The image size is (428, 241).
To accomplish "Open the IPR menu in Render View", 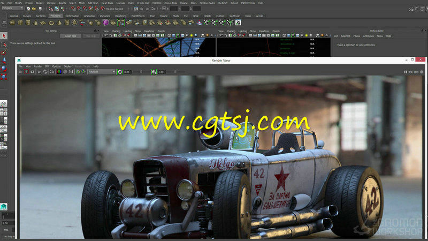I will click(x=47, y=66).
